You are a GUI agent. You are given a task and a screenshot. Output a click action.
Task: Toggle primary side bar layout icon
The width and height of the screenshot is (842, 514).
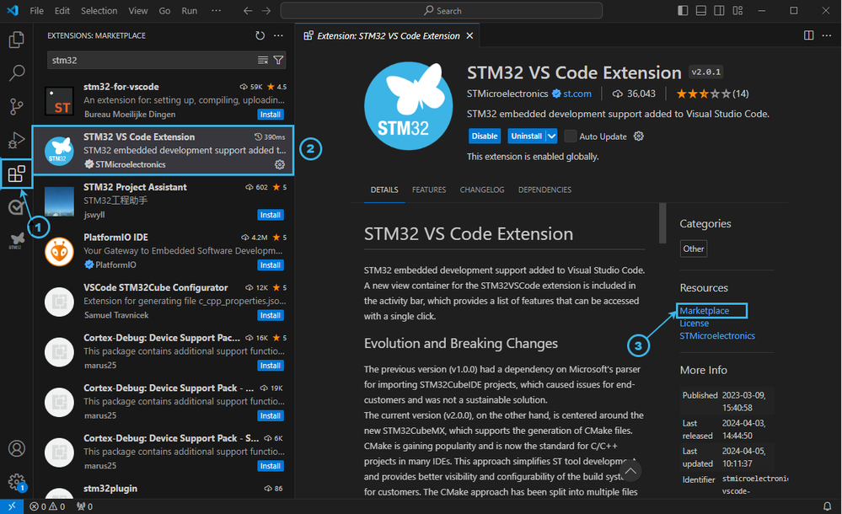(683, 11)
